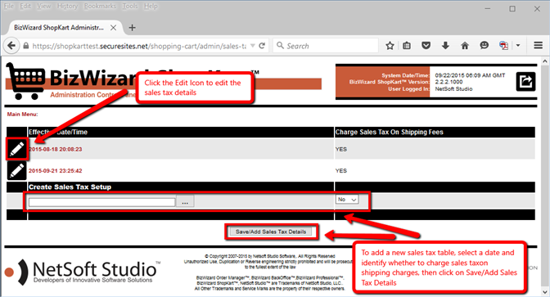Expand the dropdown arrow next to PDF extension icon
Screen dimensions: 550x297
tap(518, 46)
